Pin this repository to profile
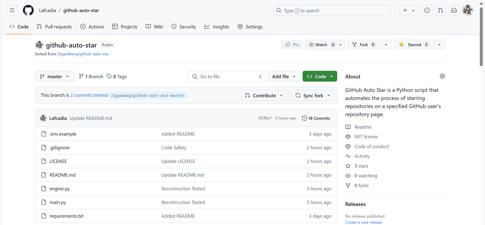Viewport: 485px width, 225px height. pyautogui.click(x=292, y=45)
